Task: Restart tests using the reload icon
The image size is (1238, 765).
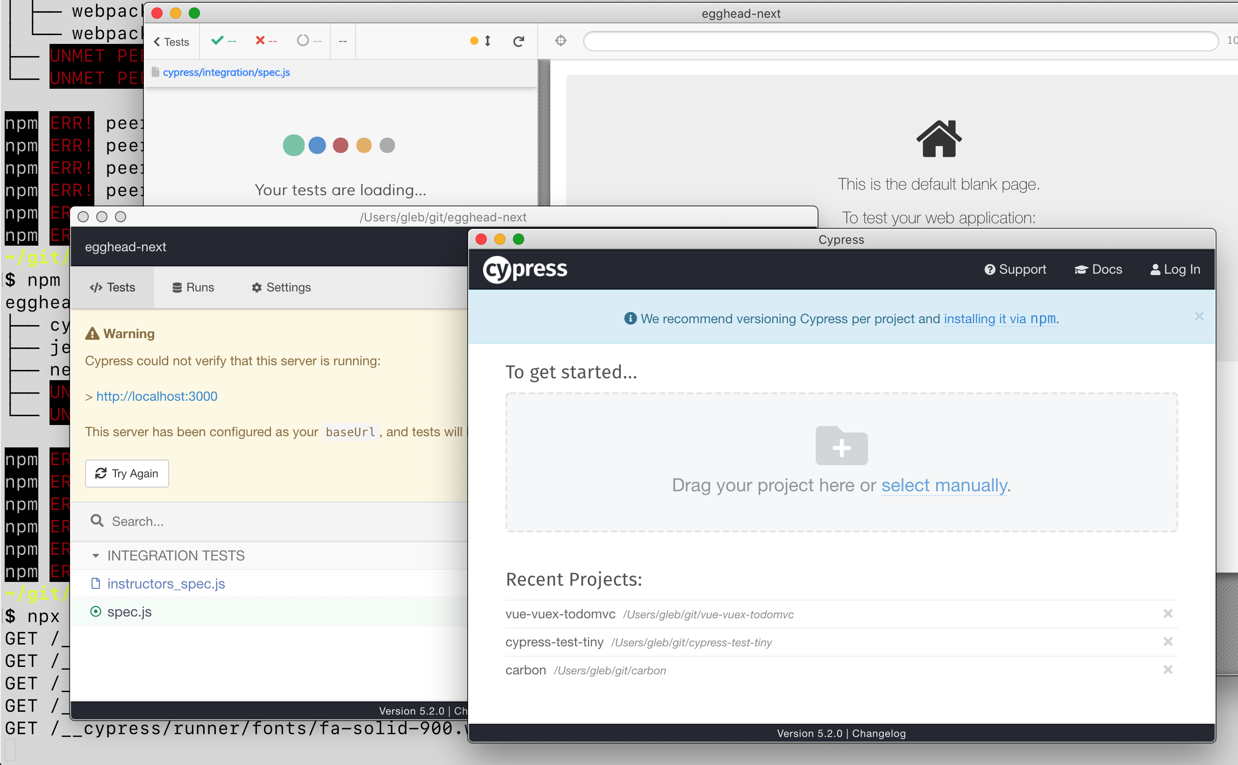Action: (x=518, y=41)
